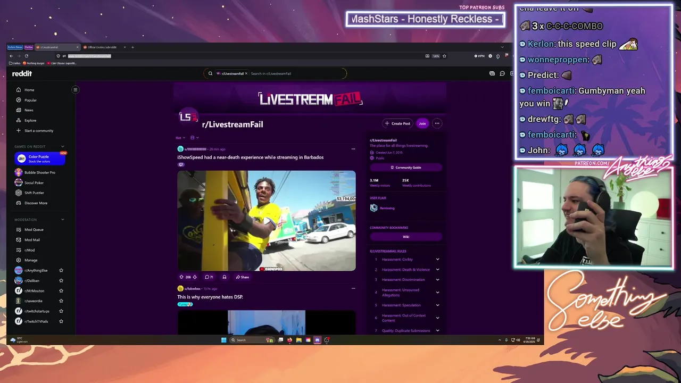This screenshot has width=681, height=383.
Task: Click Start a community
Action: click(38, 130)
